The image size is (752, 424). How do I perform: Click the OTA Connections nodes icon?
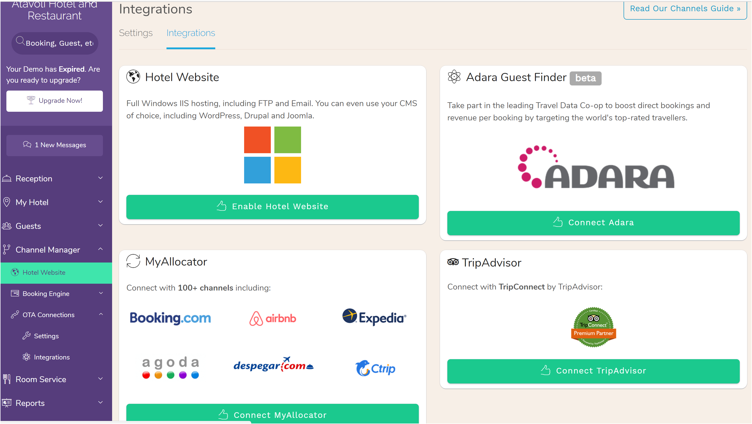click(x=15, y=315)
